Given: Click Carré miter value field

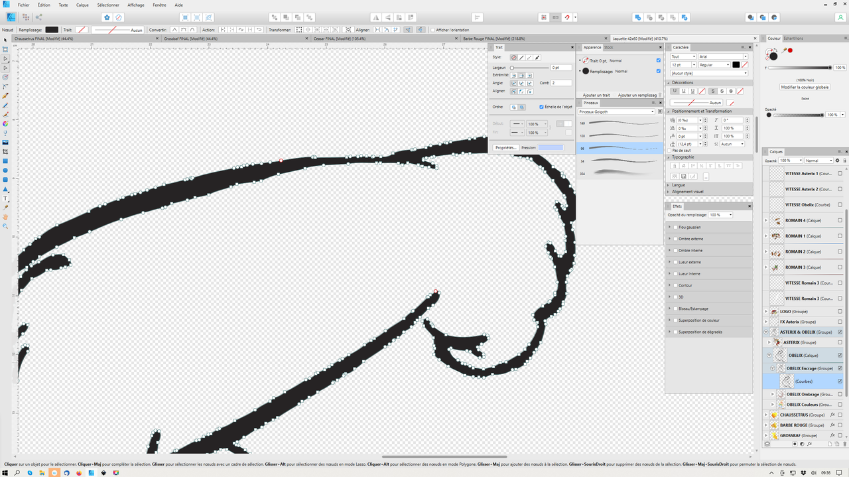Looking at the screenshot, I should tap(561, 83).
